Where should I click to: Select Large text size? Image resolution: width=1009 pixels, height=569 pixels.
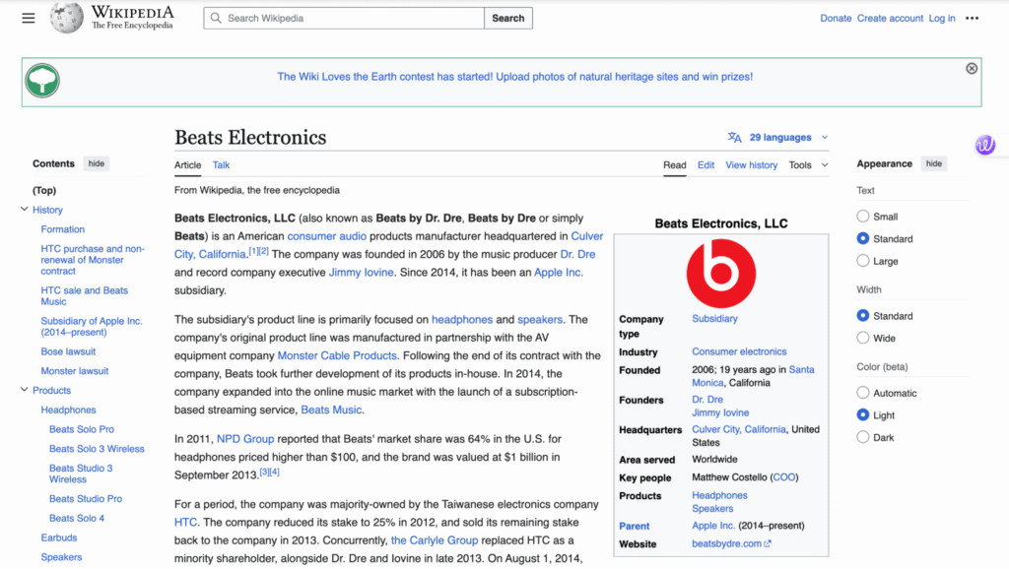coord(863,261)
